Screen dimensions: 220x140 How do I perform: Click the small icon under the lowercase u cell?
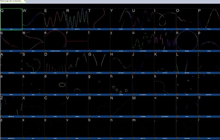(133, 51)
